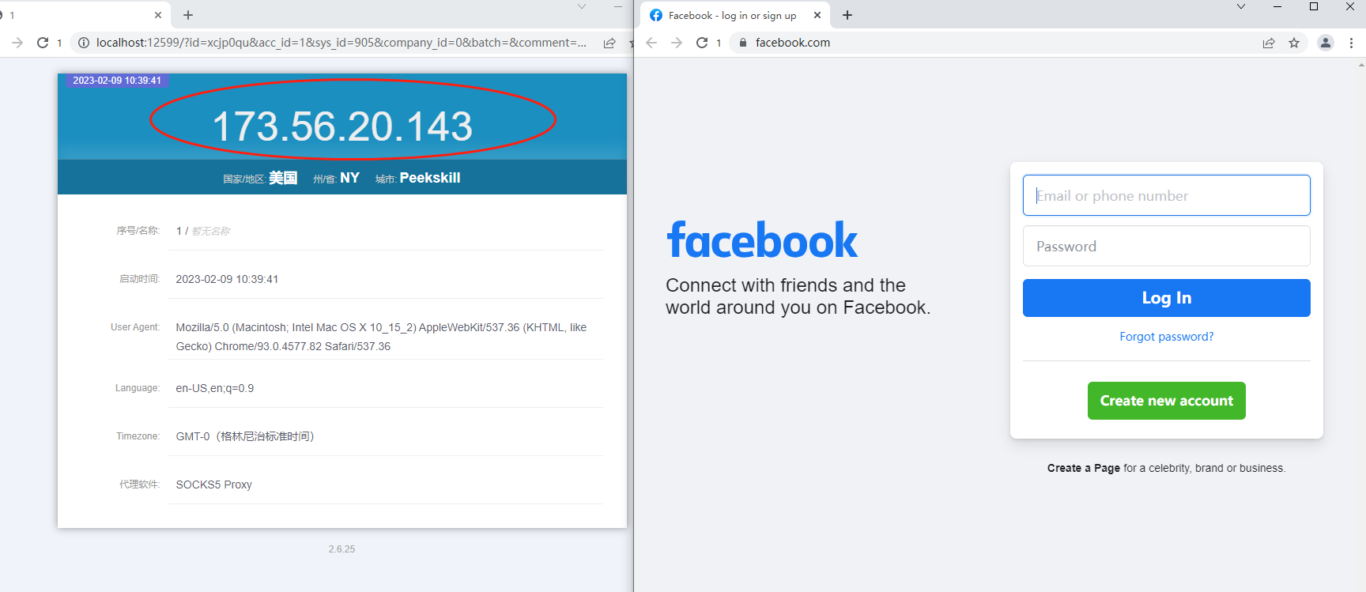Click the User Agent Mozilla/5.0 string
Image resolution: width=1366 pixels, height=592 pixels.
click(x=381, y=337)
